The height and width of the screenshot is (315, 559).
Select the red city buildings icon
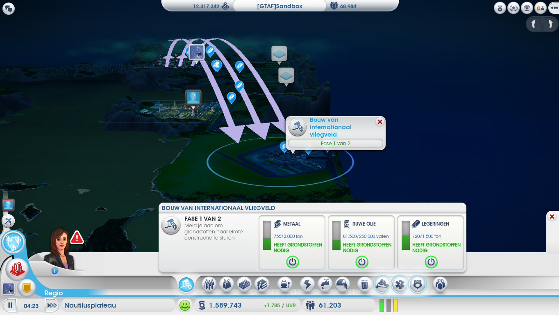[17, 269]
